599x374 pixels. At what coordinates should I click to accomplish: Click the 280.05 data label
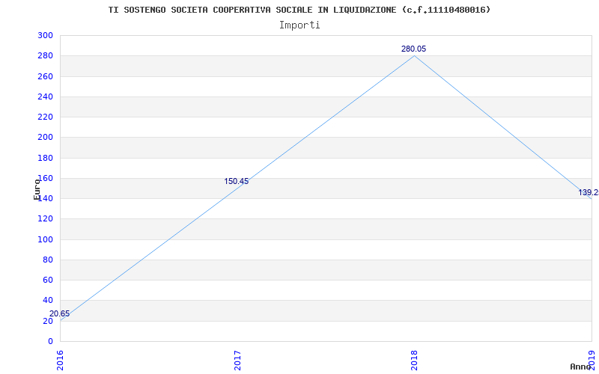click(414, 49)
